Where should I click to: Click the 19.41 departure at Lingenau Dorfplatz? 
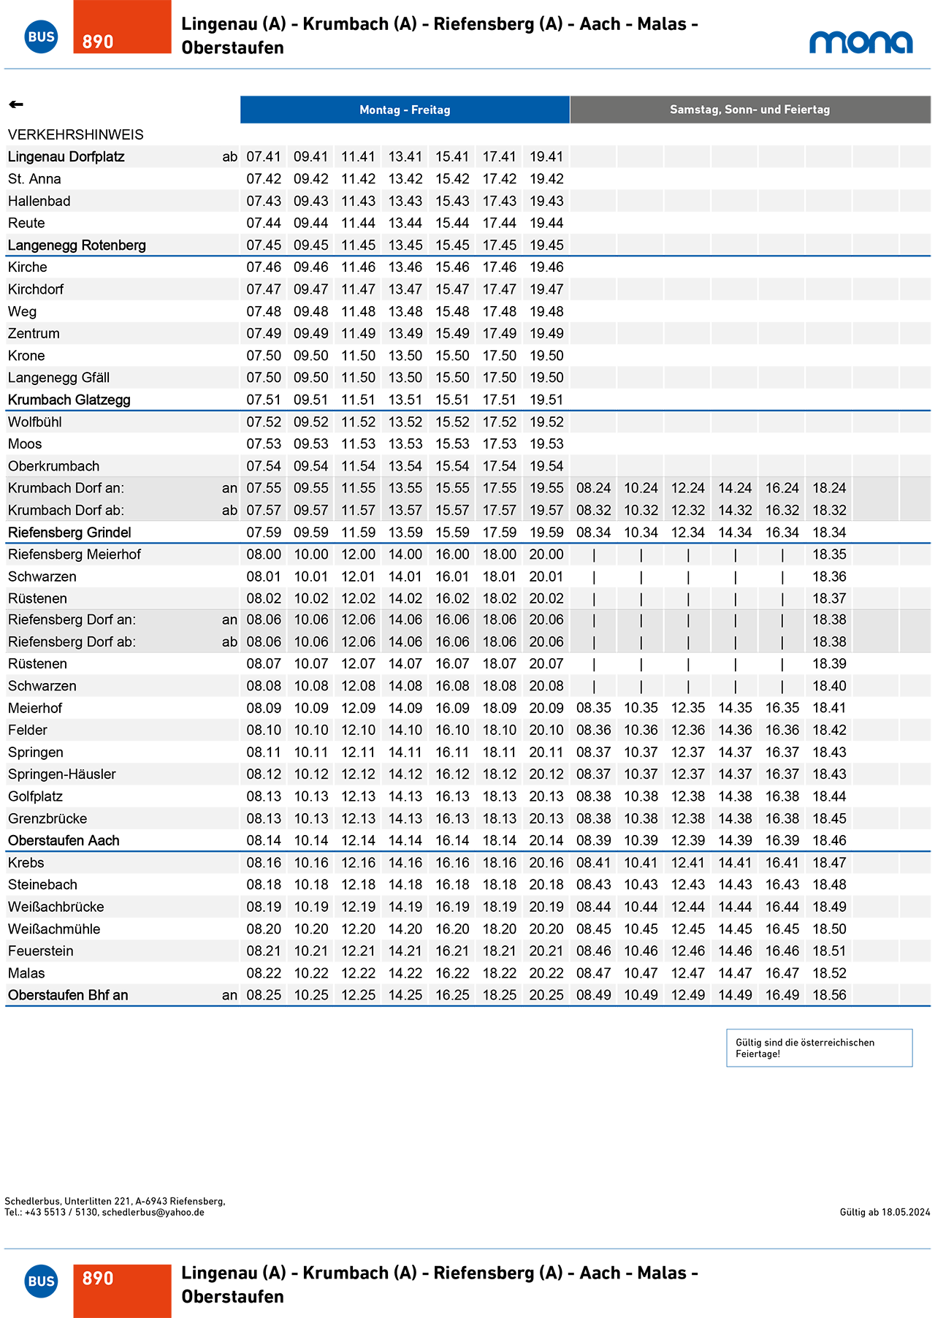tap(546, 156)
